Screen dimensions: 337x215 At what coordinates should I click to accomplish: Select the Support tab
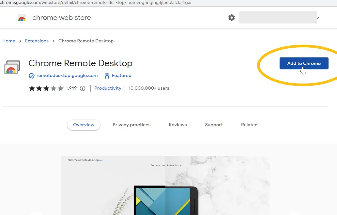(x=214, y=125)
